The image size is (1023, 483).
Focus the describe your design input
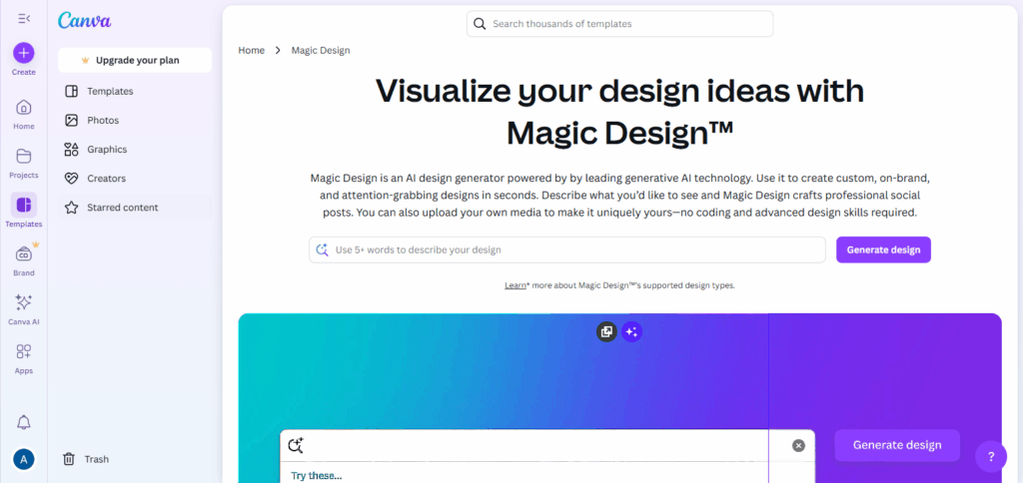567,249
